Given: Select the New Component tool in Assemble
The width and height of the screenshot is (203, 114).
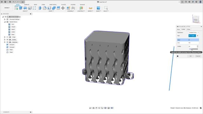Looking at the screenshot, I should [69, 8].
